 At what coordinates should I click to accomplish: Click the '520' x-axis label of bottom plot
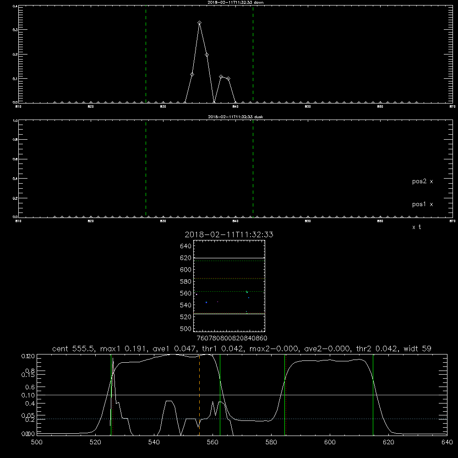point(95,442)
